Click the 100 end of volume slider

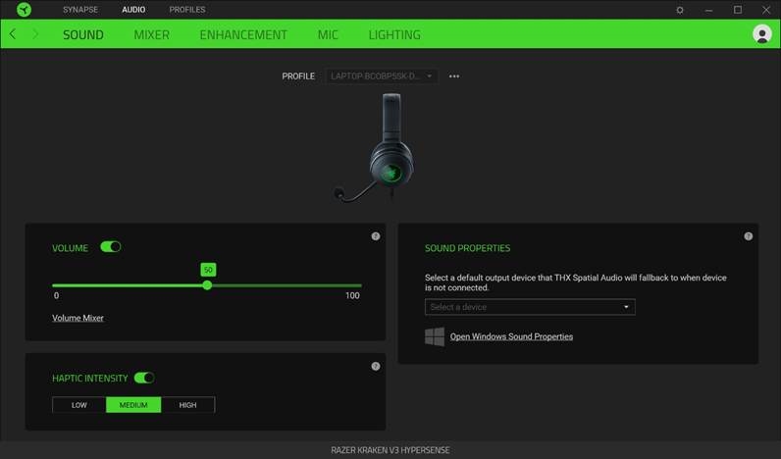[352, 295]
